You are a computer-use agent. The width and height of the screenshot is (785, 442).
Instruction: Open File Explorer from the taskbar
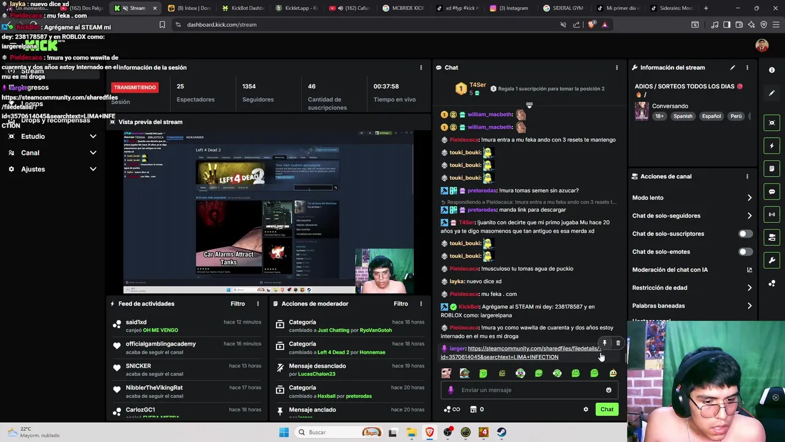[412, 432]
